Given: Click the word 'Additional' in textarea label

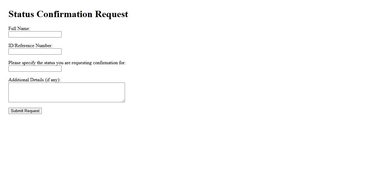Looking at the screenshot, I should coord(19,80).
